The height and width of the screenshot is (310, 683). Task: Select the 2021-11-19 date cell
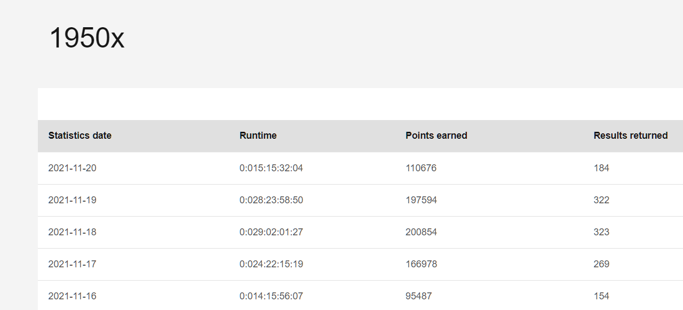73,200
